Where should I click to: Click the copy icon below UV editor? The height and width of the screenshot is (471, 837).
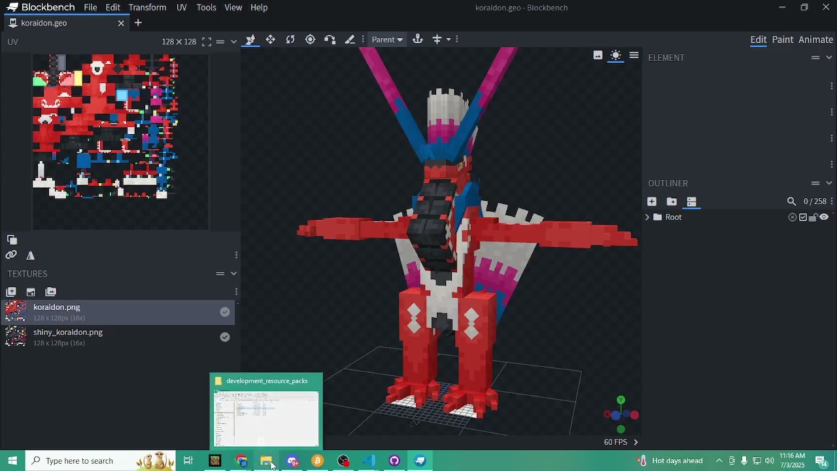tap(12, 239)
